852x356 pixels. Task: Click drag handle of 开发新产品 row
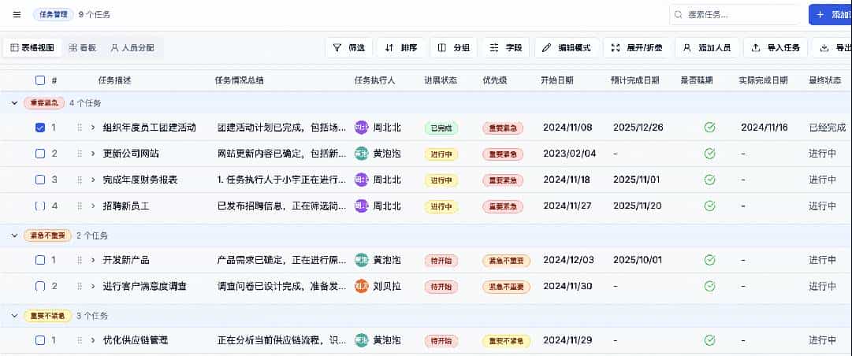pos(80,260)
